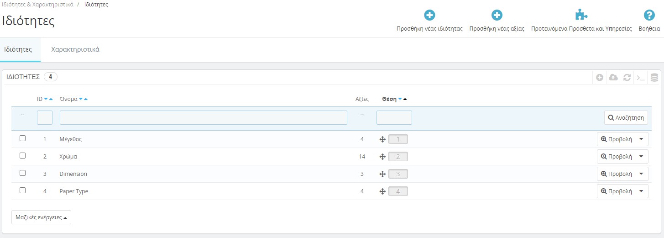
Task: Tick the checkbox for Μέγεθος row
Action: [x=22, y=138]
